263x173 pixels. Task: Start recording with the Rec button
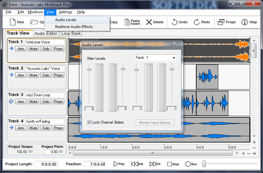(191, 164)
